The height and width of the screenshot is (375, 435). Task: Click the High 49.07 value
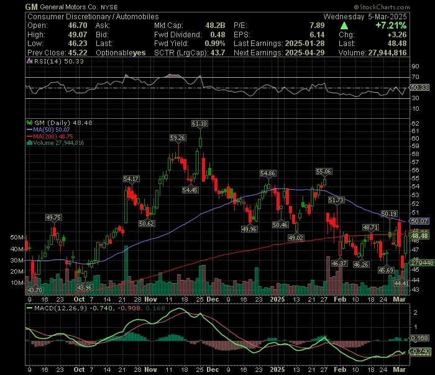(x=78, y=35)
